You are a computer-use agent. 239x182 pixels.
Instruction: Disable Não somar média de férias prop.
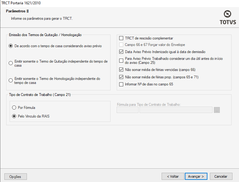tap(121, 77)
